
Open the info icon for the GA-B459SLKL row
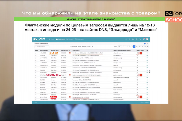click(147, 68)
